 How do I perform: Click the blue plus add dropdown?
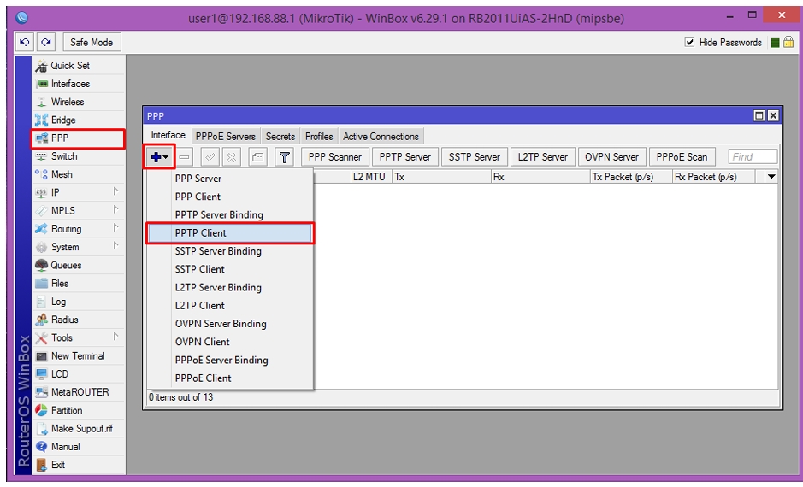(x=159, y=157)
